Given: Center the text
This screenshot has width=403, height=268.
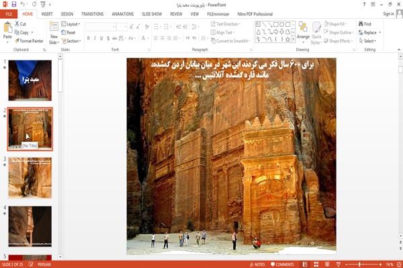Looking at the screenshot, I should [162, 38].
